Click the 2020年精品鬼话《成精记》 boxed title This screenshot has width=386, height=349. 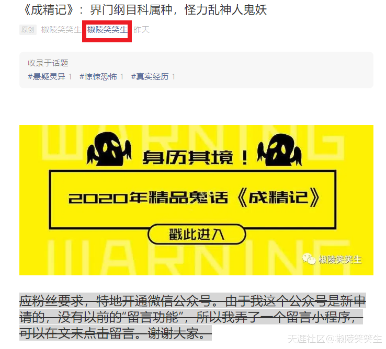coord(194,199)
